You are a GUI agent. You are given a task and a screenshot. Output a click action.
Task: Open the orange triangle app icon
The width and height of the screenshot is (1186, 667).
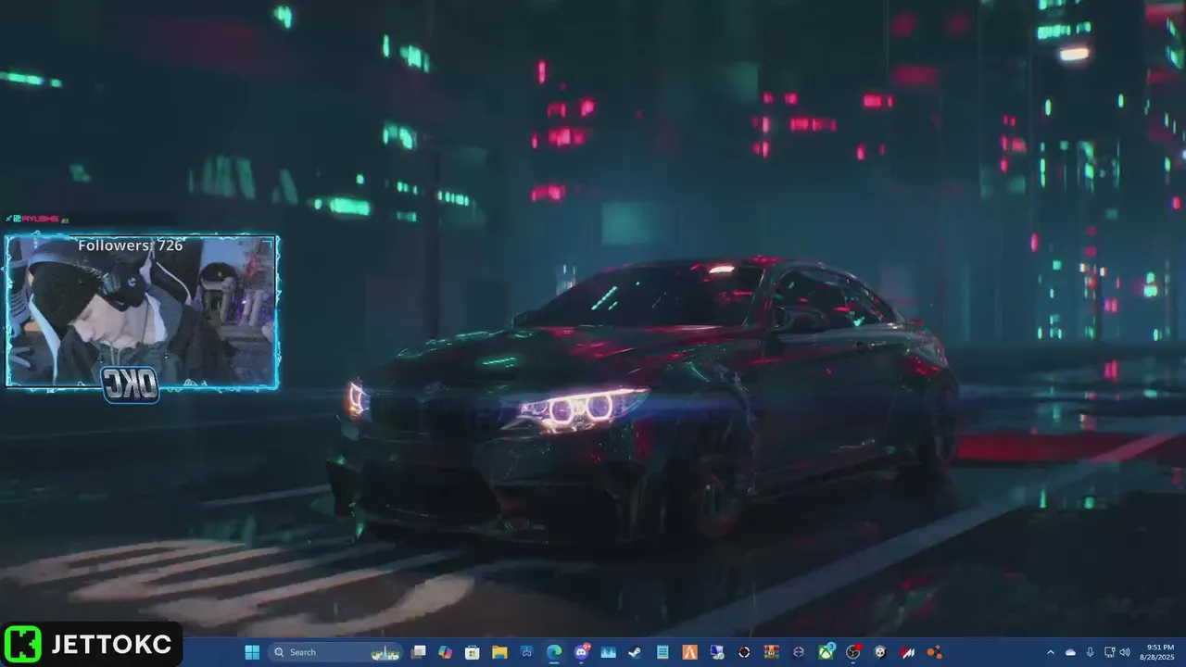pyautogui.click(x=689, y=652)
